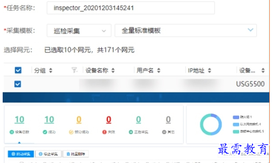Sort by 设备名称 column

click(113, 70)
